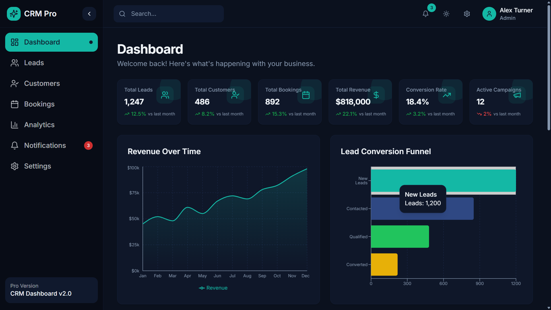
Task: Click the Total Customers value 486
Action: point(202,102)
